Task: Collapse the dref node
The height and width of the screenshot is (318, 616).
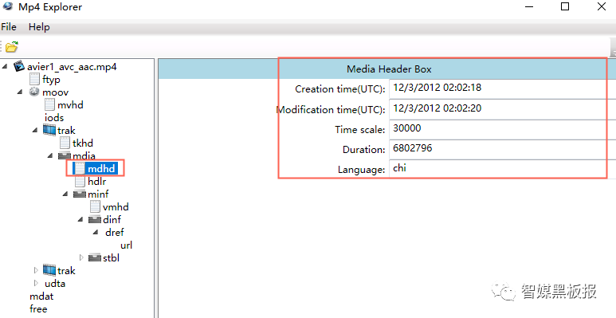Action: [x=96, y=232]
